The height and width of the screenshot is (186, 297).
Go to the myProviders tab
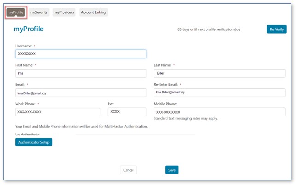(64, 12)
